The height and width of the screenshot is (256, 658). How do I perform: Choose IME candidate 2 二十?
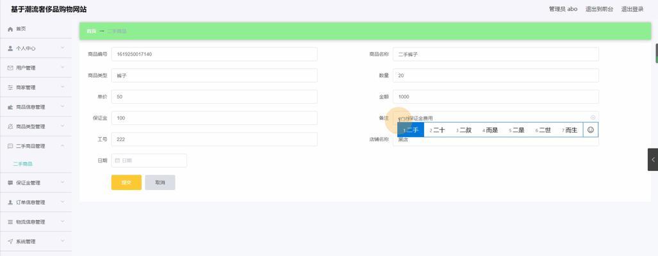[x=437, y=130]
